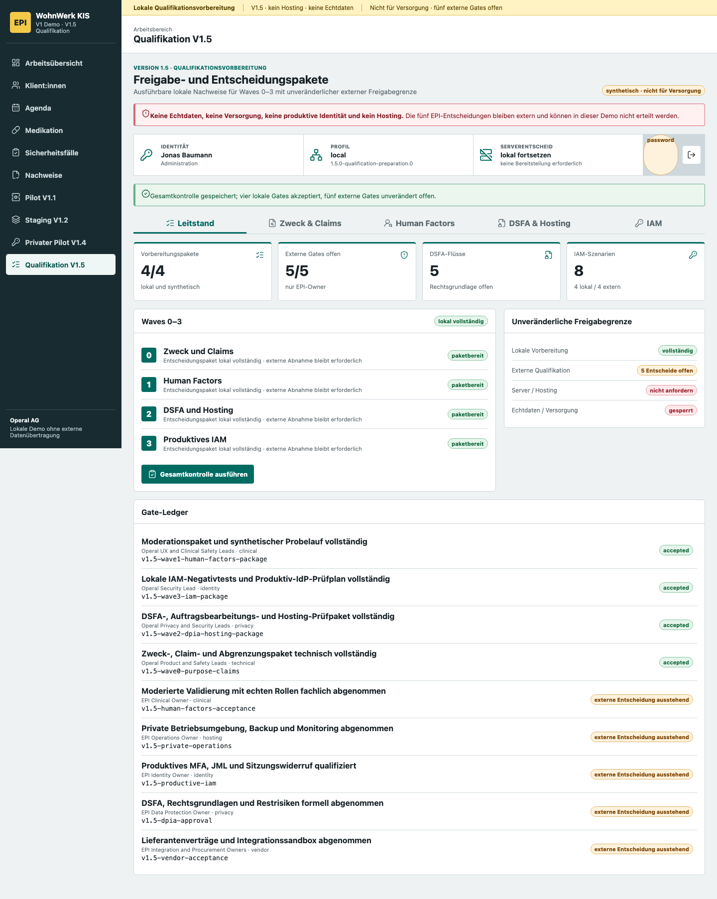
Task: Click the server-off icon beside Serverentscheid
Action: [x=486, y=155]
